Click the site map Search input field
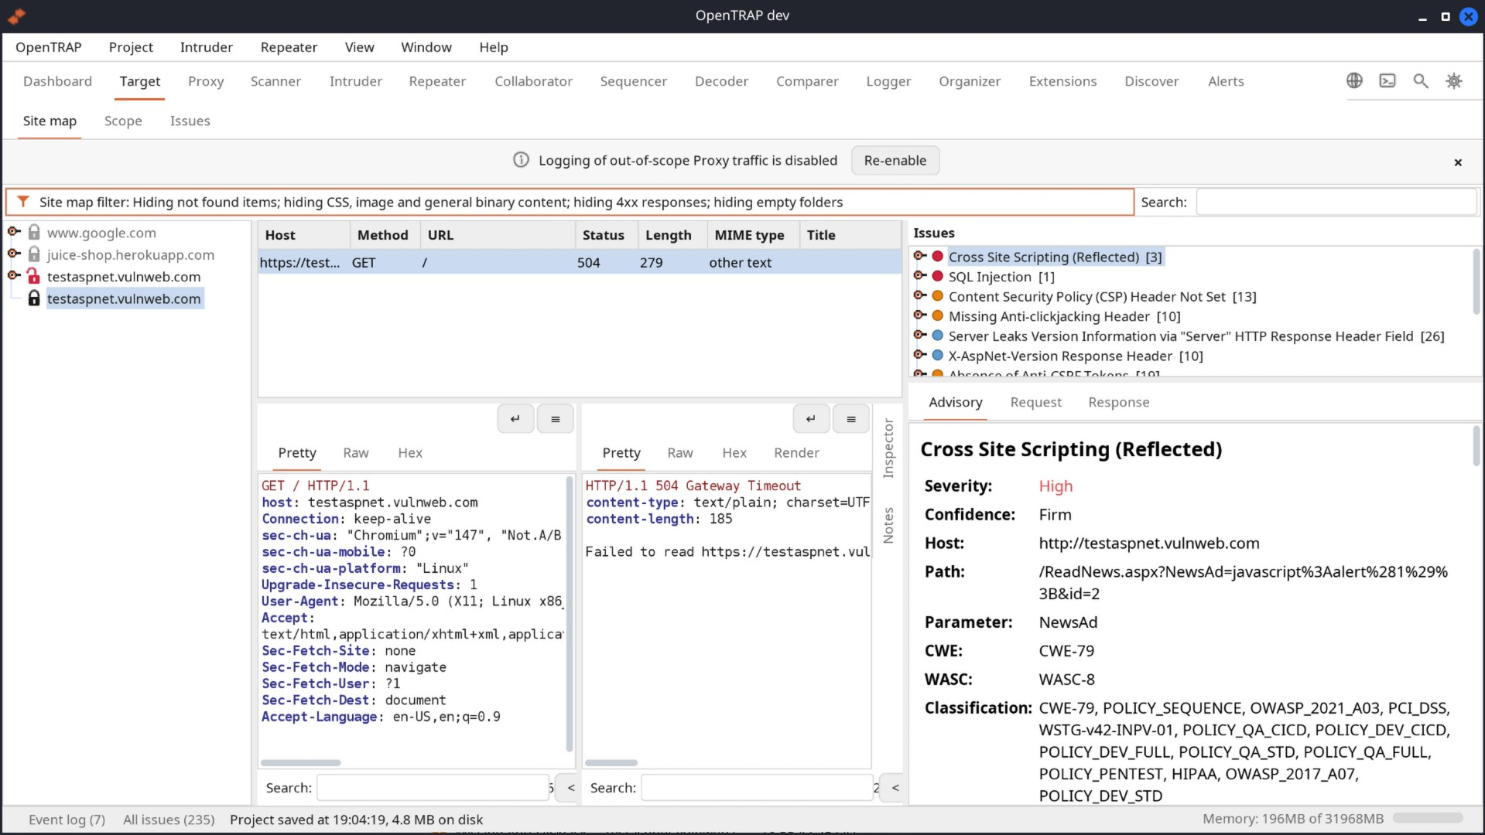 [1336, 202]
